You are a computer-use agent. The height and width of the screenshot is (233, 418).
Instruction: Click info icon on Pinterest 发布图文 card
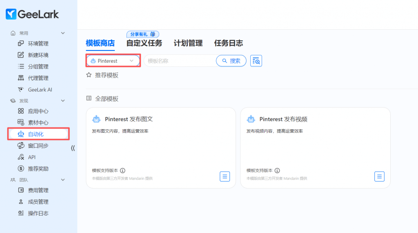122,171
